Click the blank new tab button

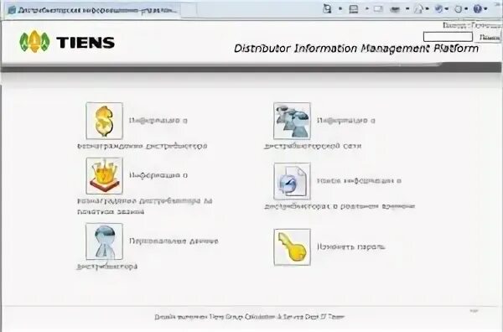[x=189, y=11]
